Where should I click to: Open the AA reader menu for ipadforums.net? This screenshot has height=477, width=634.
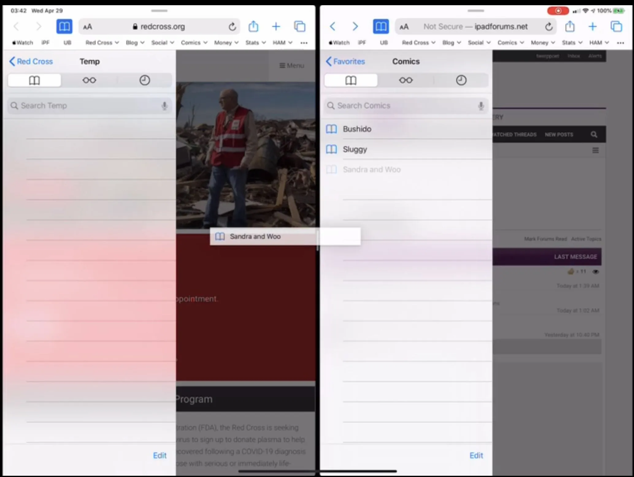(404, 27)
